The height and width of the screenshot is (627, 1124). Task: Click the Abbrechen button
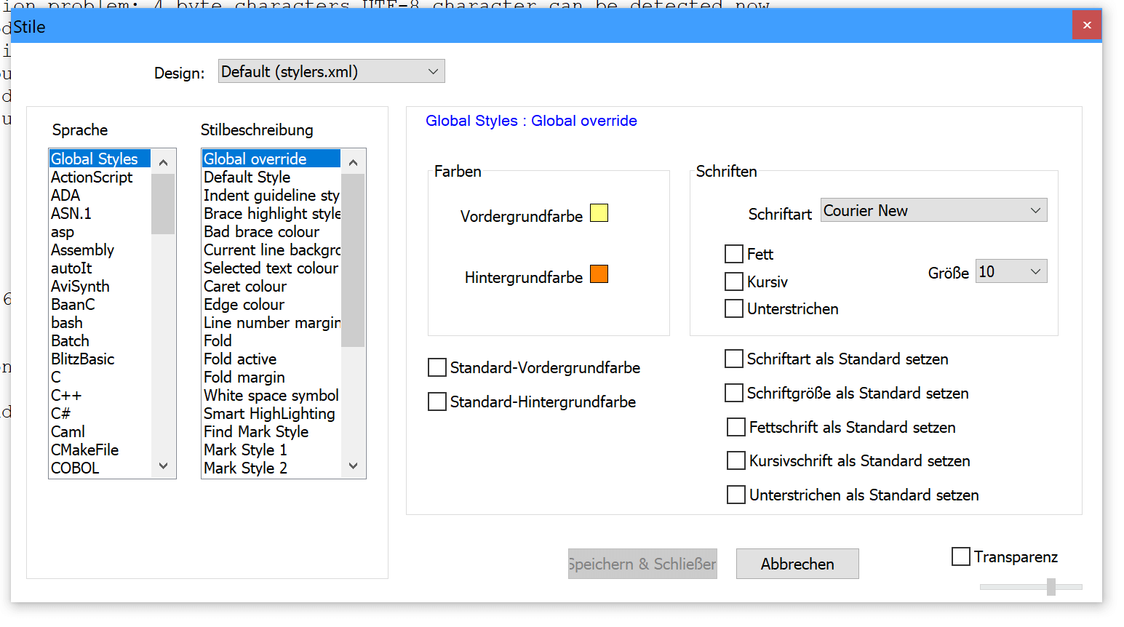[797, 564]
